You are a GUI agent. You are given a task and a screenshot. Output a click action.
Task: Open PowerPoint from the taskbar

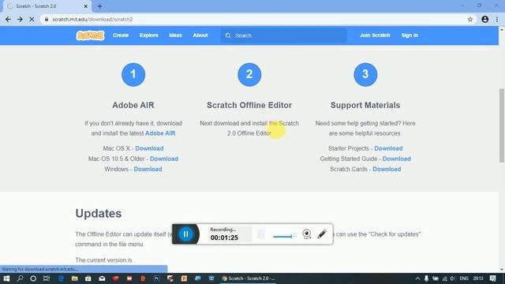184,278
